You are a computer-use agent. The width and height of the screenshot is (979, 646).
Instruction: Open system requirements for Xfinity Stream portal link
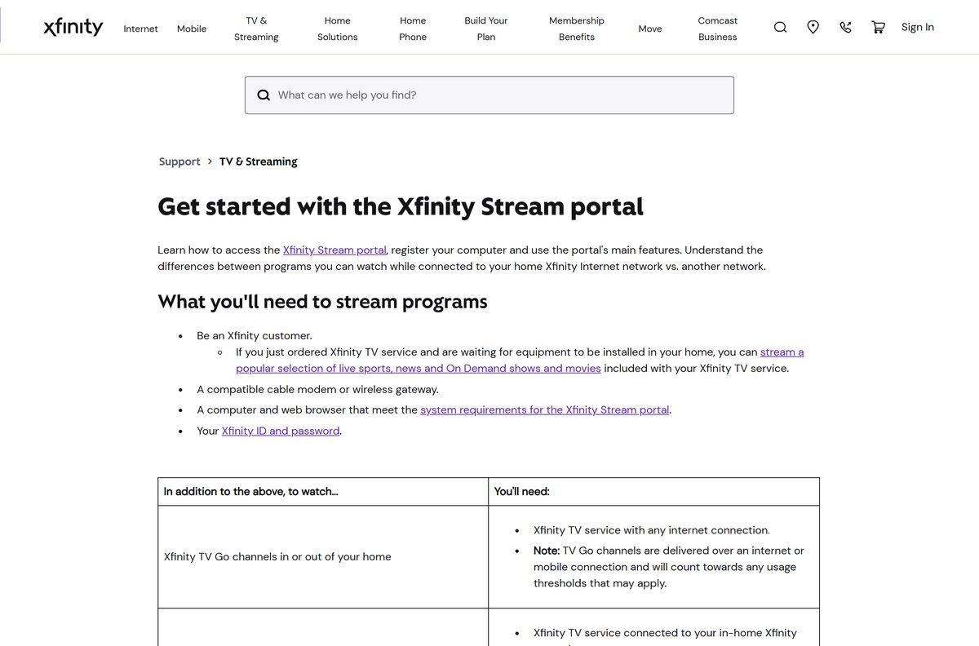(x=544, y=409)
